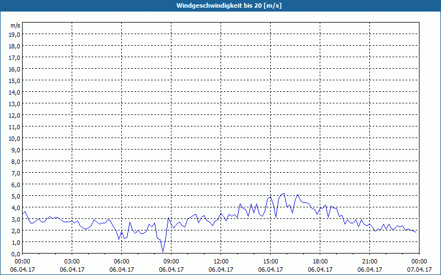The image size is (441, 275).
Task: Click the m/s unit label above y-axis
Action: tap(15, 25)
